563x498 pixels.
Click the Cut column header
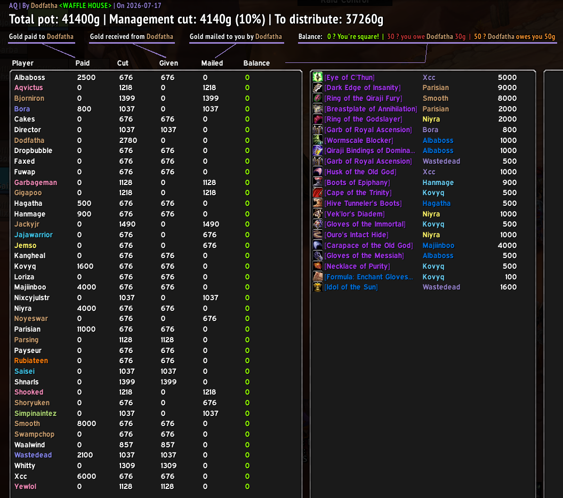point(123,63)
